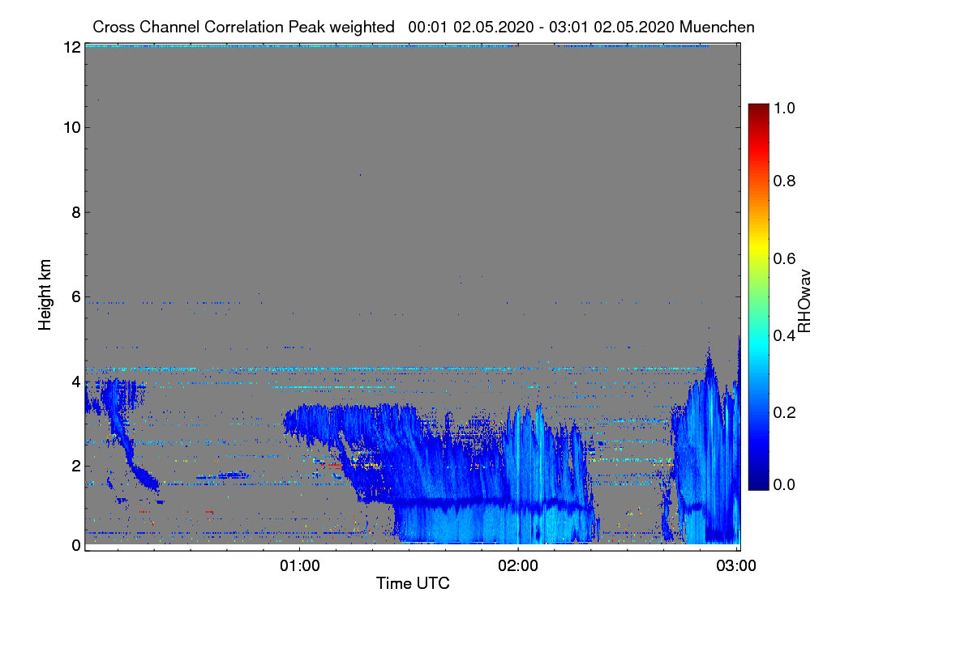Click the 'Time UTC' axis label

pos(413,583)
